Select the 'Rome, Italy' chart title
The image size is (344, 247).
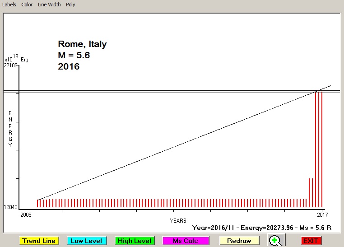(x=82, y=44)
